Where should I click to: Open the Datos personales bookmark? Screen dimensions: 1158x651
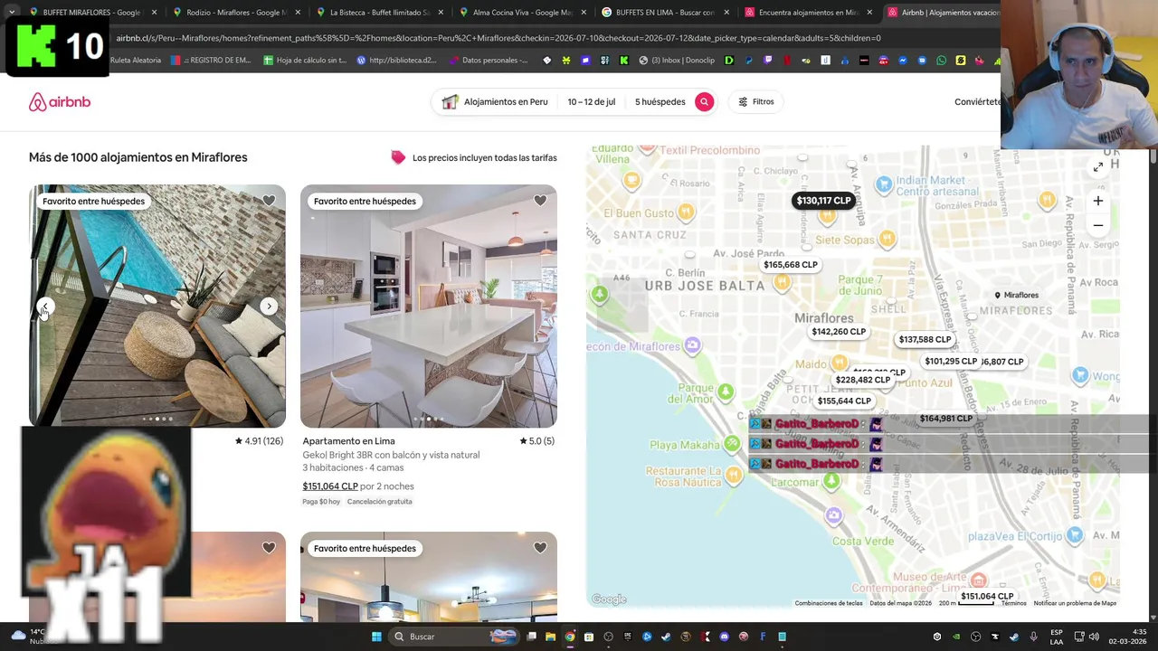coord(489,61)
